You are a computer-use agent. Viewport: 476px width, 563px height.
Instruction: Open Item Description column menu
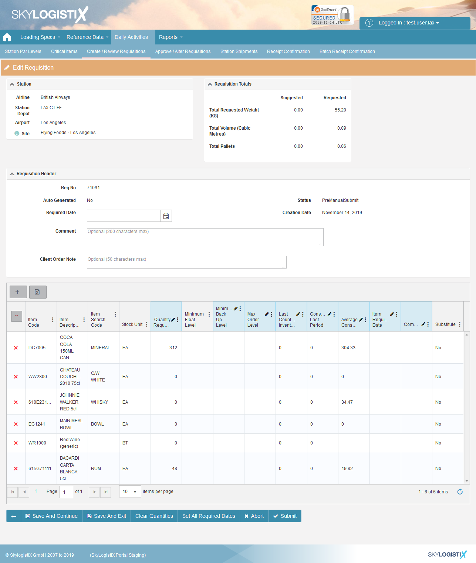tap(84, 320)
